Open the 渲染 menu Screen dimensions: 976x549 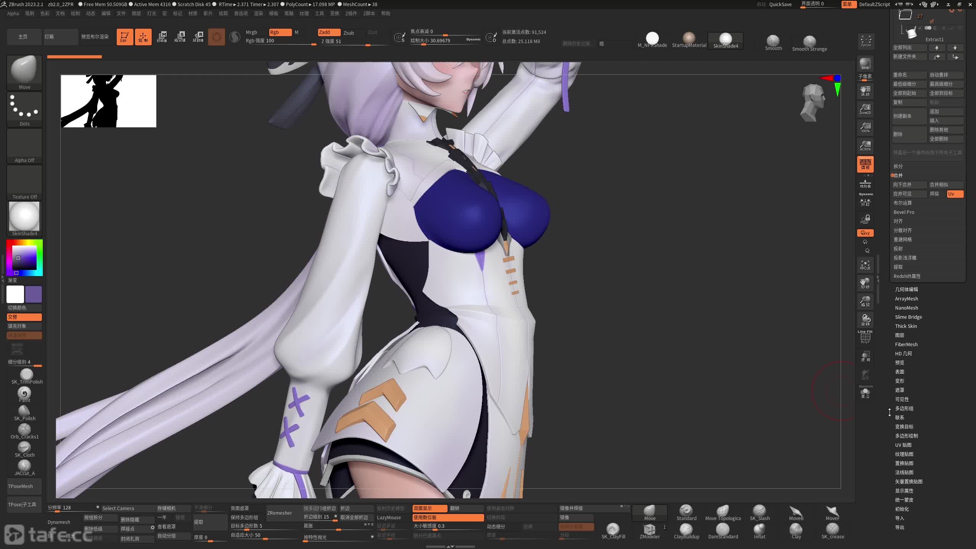point(258,13)
